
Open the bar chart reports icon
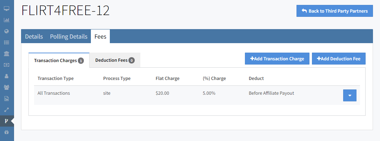[6, 20]
